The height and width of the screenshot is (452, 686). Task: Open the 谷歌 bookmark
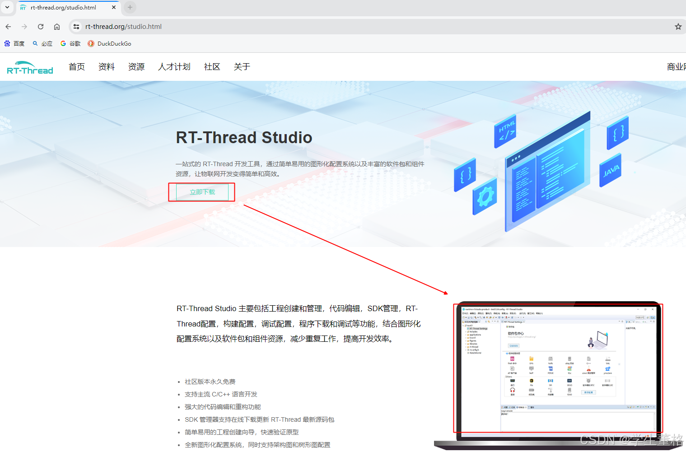pyautogui.click(x=70, y=44)
